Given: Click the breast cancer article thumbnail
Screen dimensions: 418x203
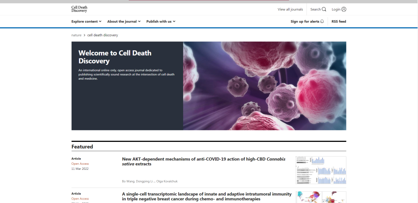Looking at the screenshot, I should click(x=321, y=197).
